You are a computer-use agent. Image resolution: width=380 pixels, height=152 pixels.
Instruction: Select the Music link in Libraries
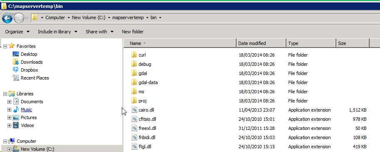[x=26, y=110]
